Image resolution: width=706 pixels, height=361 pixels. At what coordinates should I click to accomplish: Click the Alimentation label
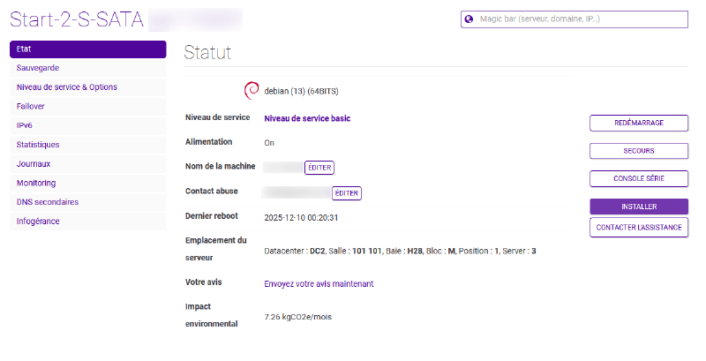tap(209, 142)
